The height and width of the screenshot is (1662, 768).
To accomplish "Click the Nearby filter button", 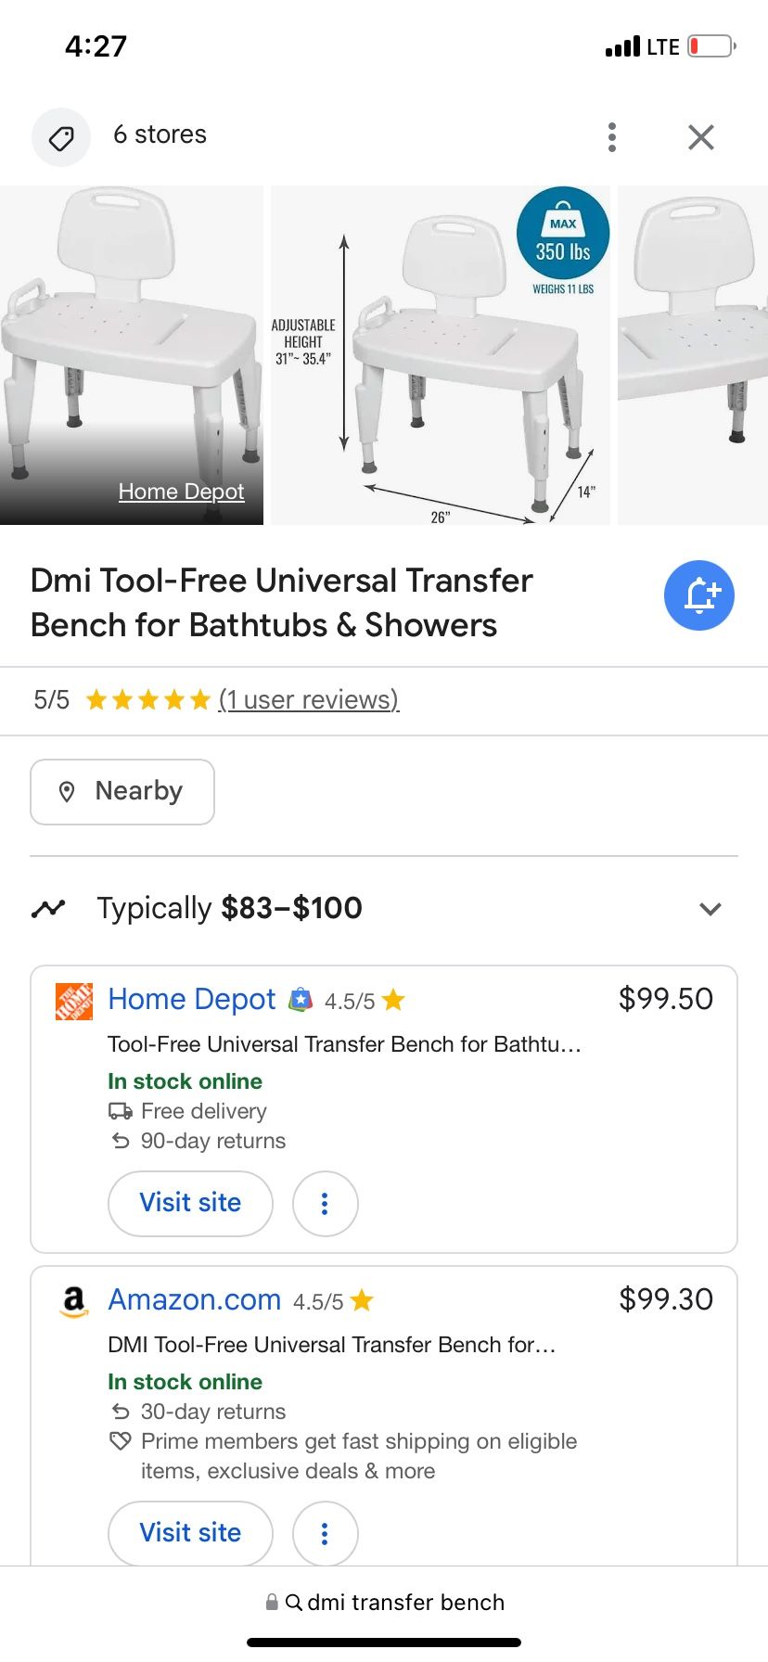I will [122, 791].
